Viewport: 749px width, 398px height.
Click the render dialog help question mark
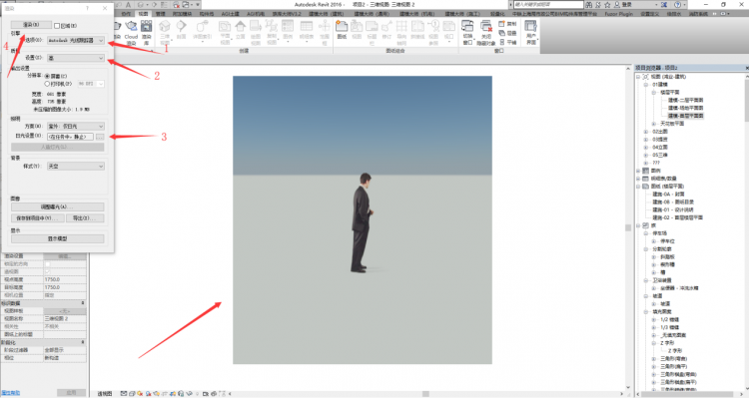88,8
